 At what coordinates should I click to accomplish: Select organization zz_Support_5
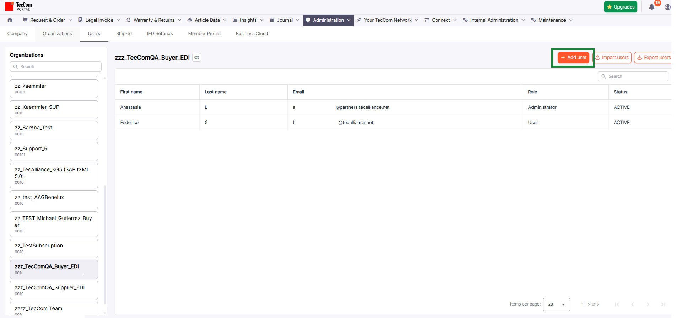[x=54, y=151]
